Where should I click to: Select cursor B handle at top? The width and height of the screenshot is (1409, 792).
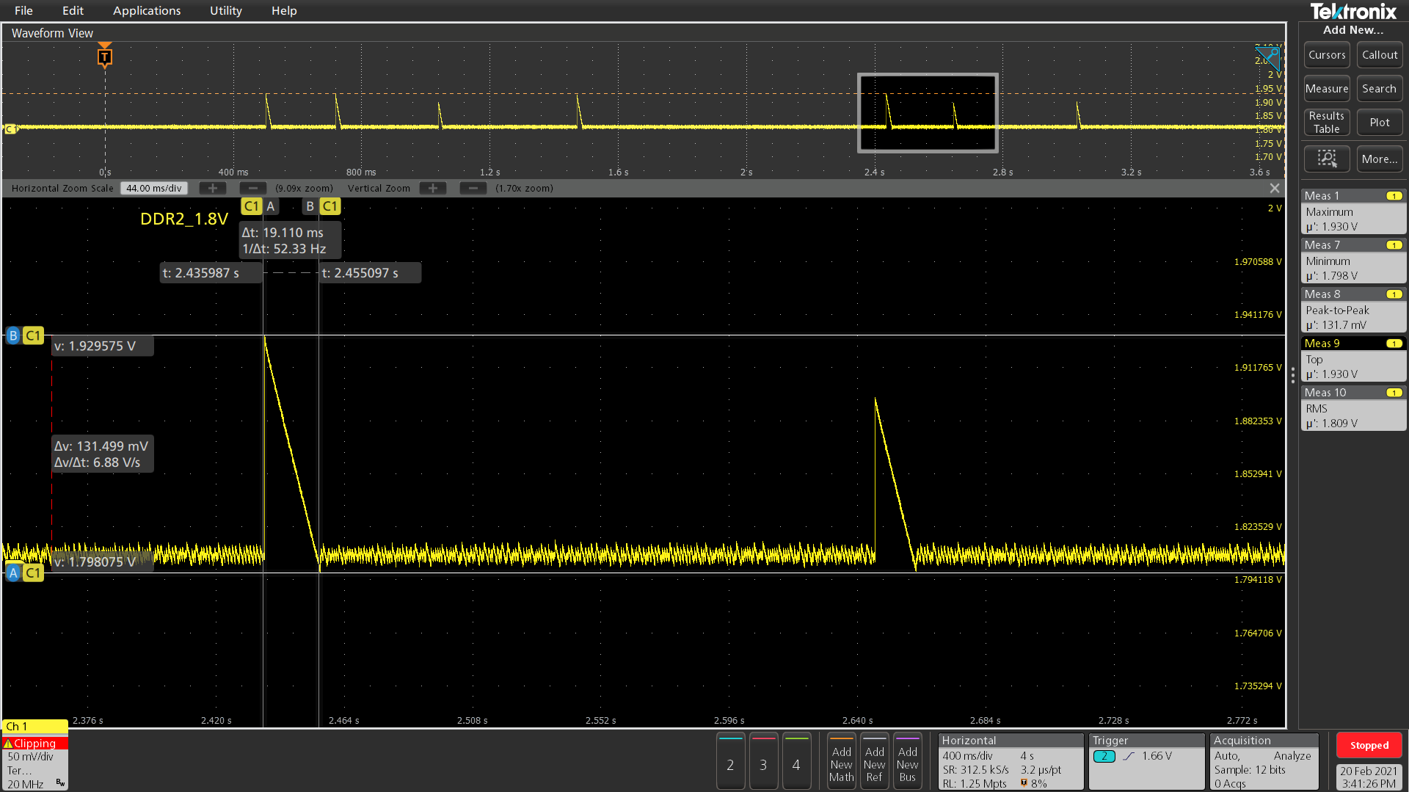click(x=321, y=206)
